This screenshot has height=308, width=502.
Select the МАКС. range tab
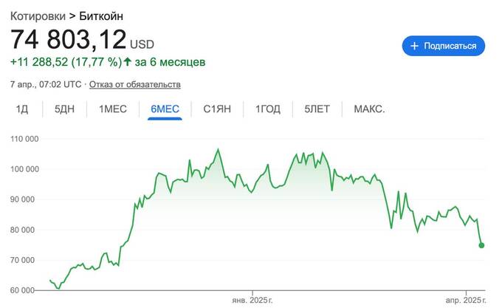369,109
